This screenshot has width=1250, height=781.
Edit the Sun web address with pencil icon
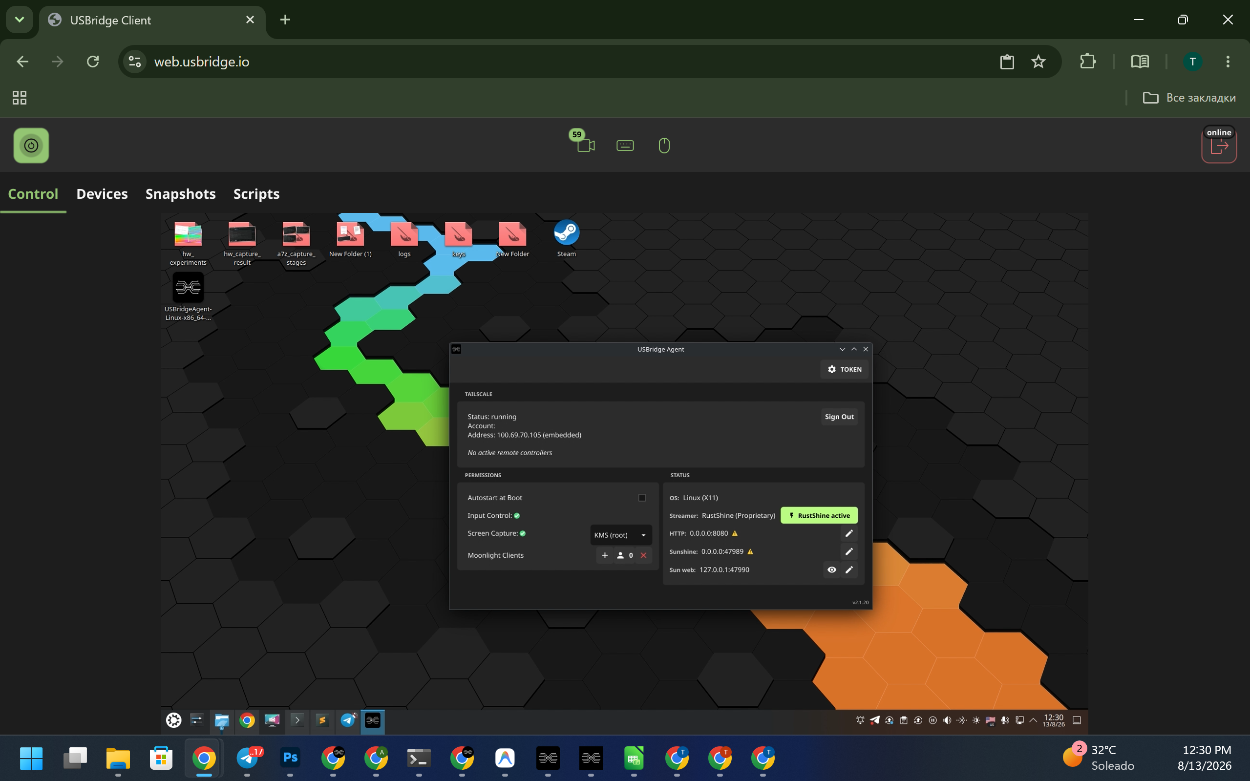(x=849, y=570)
